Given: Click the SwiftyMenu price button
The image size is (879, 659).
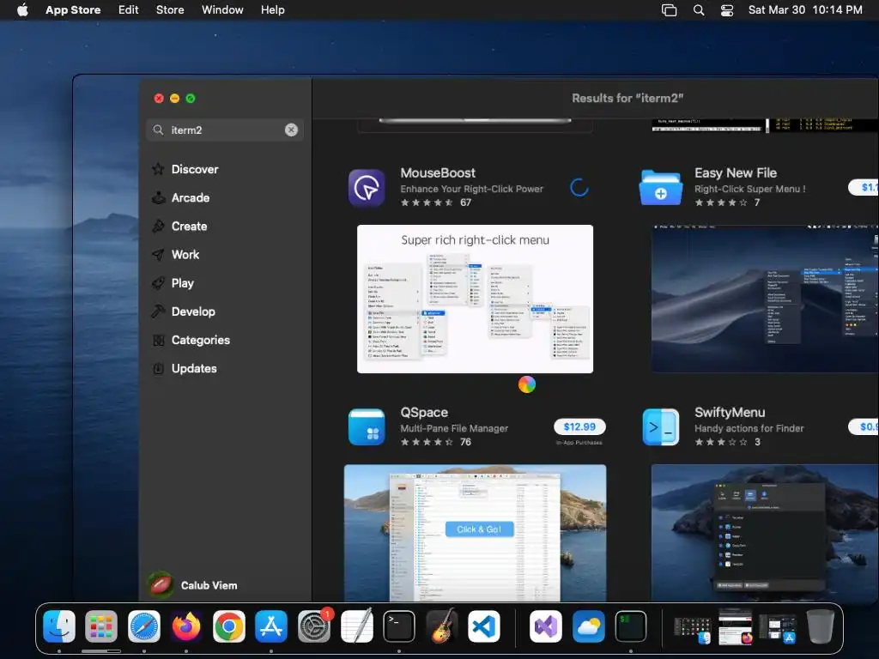Looking at the screenshot, I should pos(864,427).
